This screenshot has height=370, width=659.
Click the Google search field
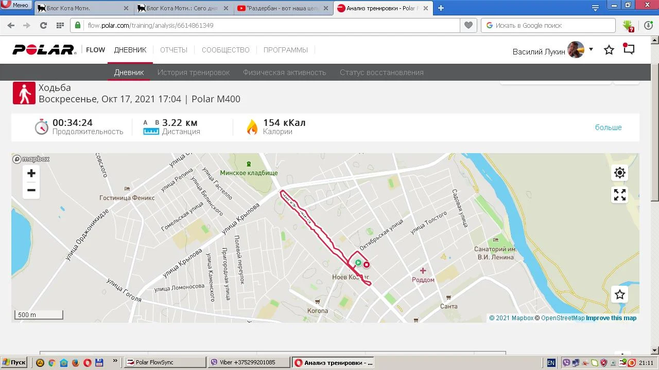tap(548, 25)
